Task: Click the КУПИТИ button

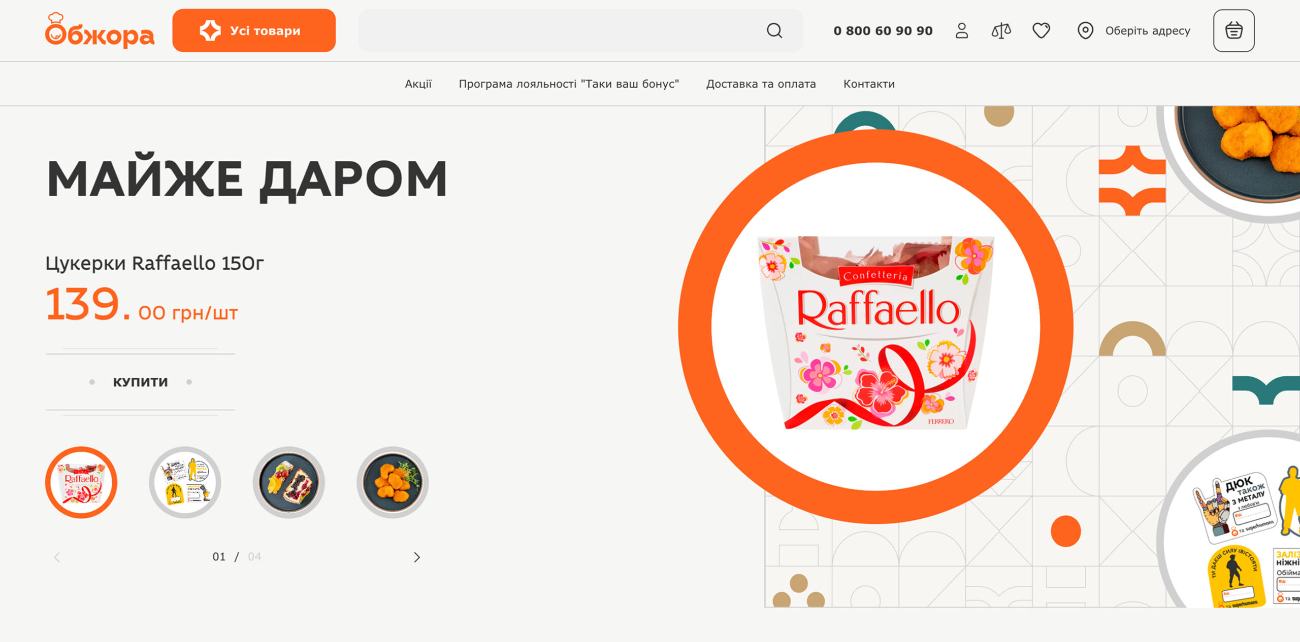Action: pos(140,382)
